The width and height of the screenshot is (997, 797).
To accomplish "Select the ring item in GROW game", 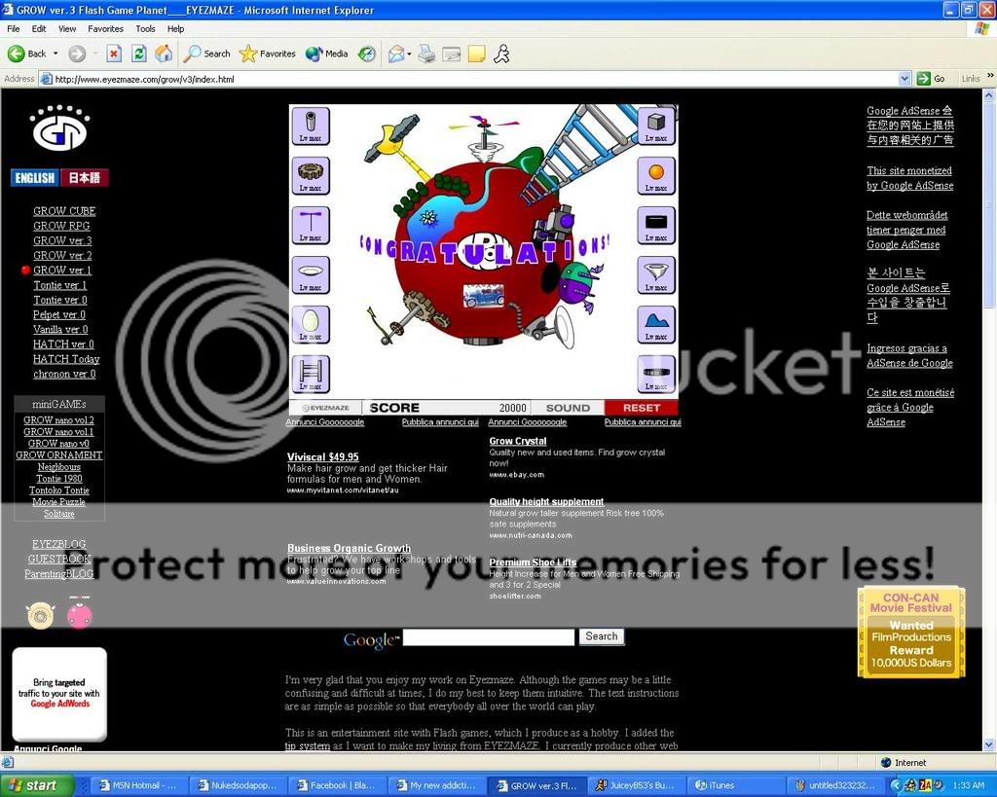I will point(656,374).
